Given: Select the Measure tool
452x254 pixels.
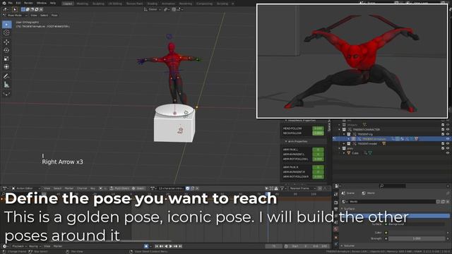Looking at the screenshot, I should [6, 85].
